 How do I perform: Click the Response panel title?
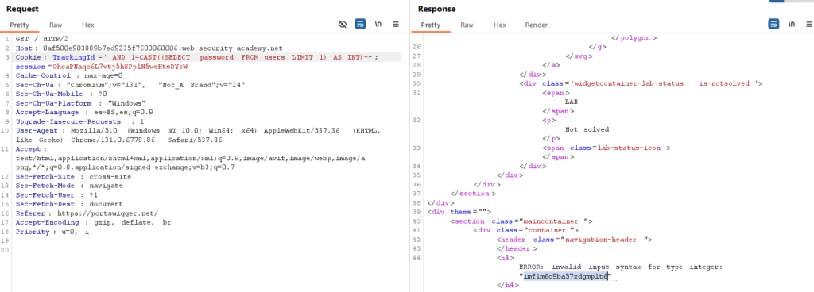(x=436, y=9)
